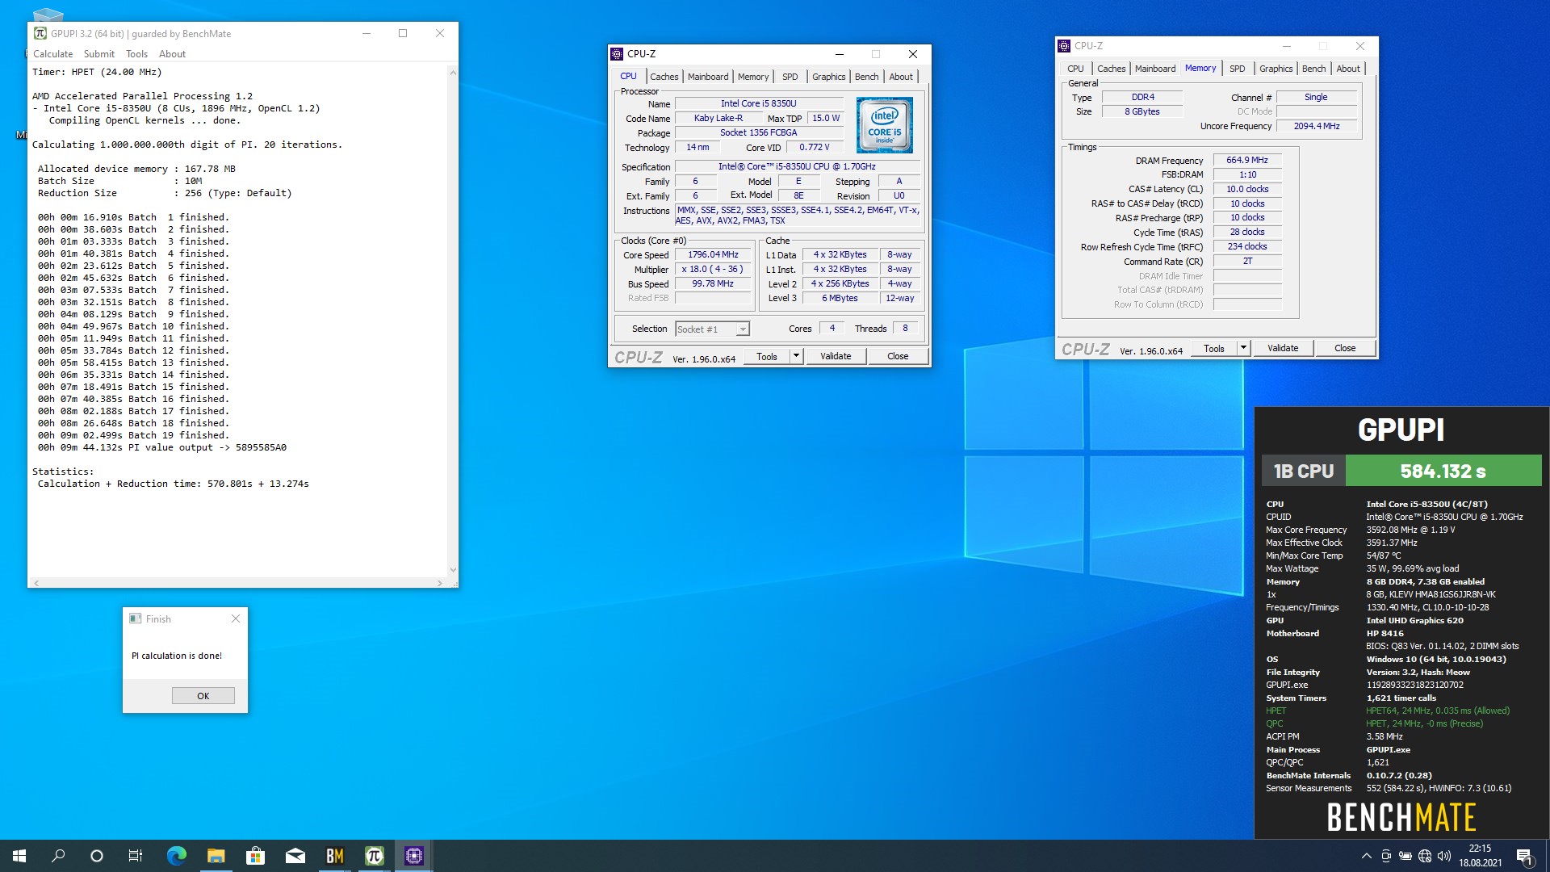Open Submit menu in GPUPI
1550x872 pixels.
(x=99, y=54)
